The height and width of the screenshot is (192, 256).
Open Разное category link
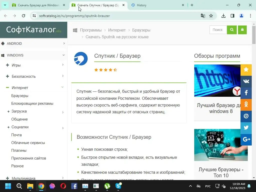click(17, 166)
